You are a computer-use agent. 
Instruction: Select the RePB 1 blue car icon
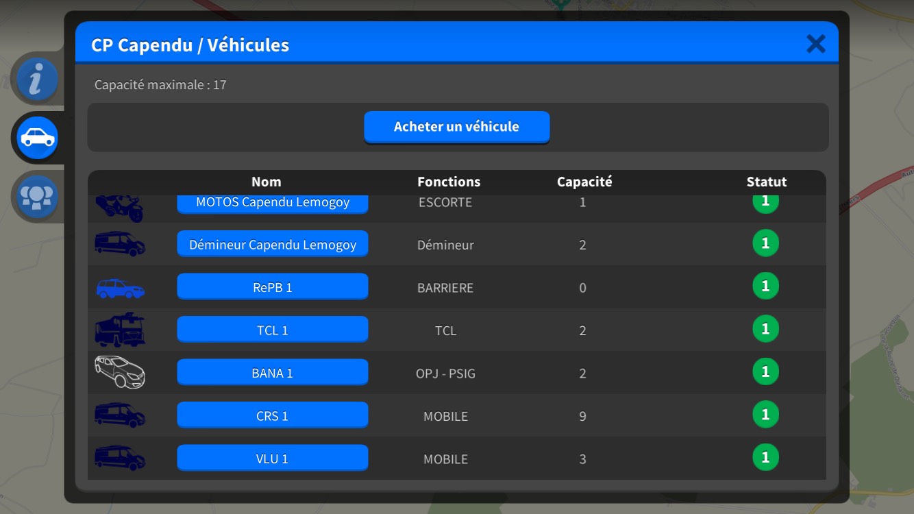click(120, 288)
